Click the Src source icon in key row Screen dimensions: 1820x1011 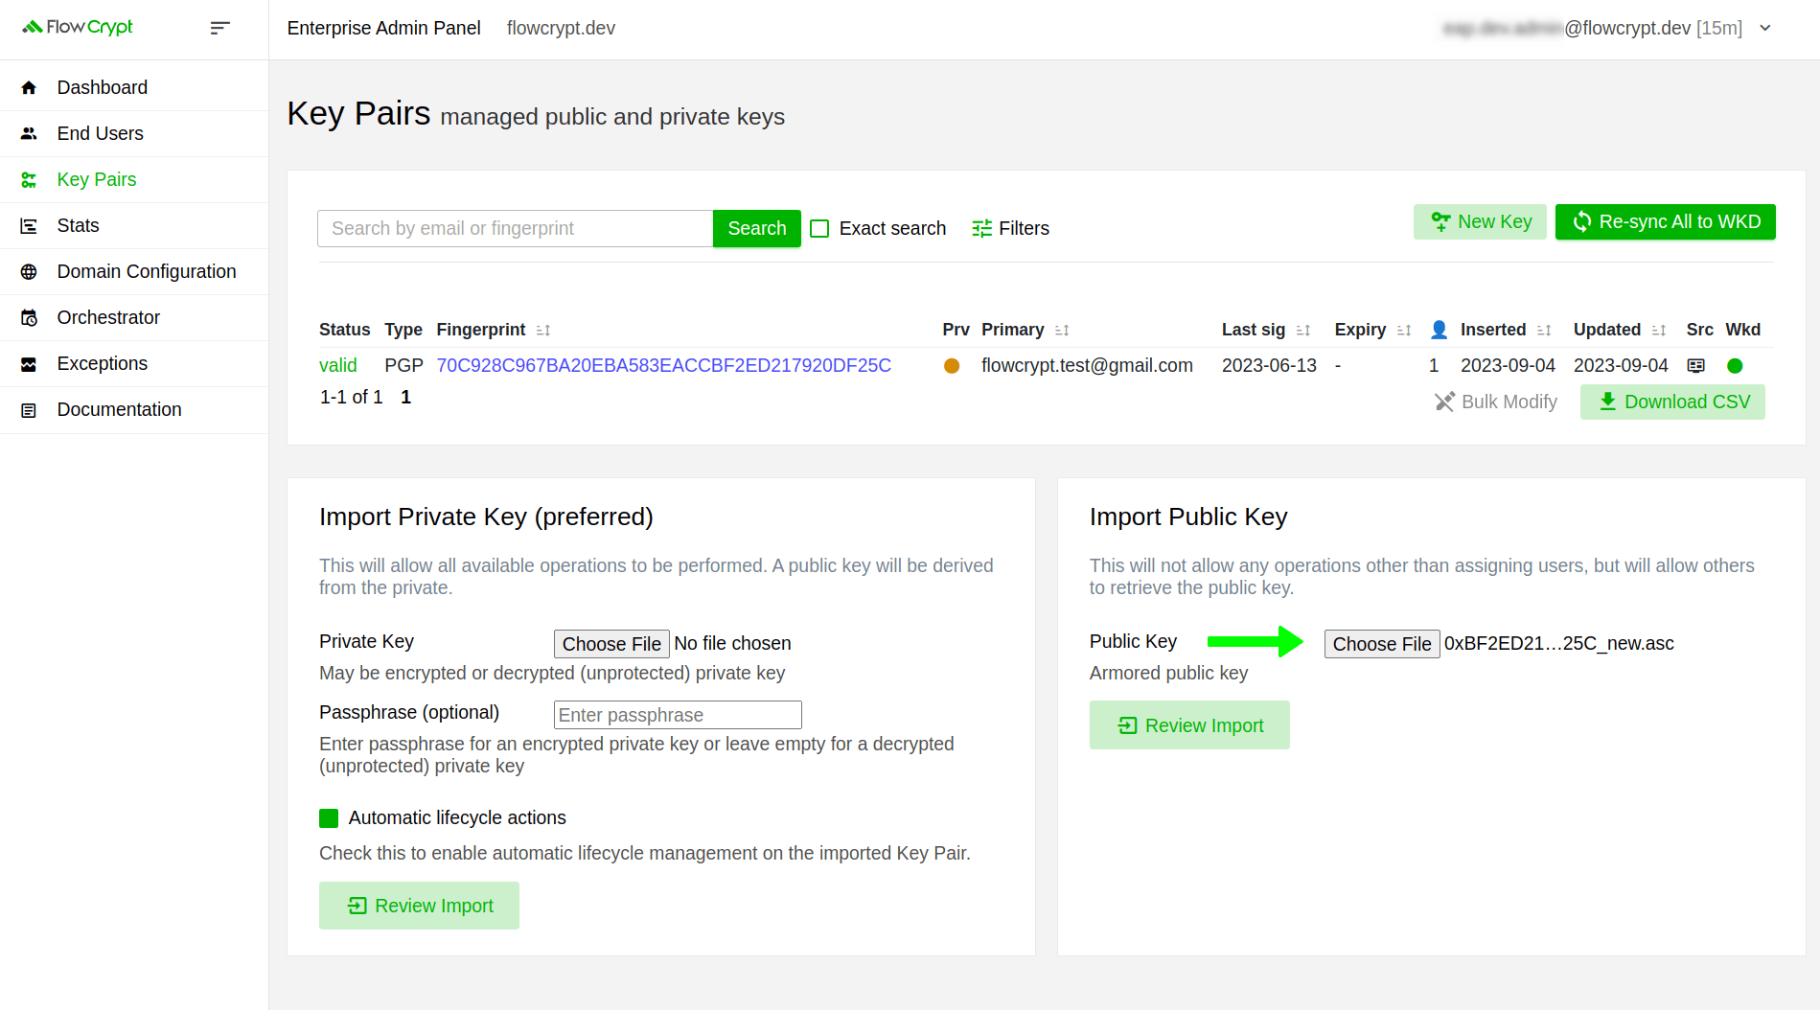tap(1695, 365)
